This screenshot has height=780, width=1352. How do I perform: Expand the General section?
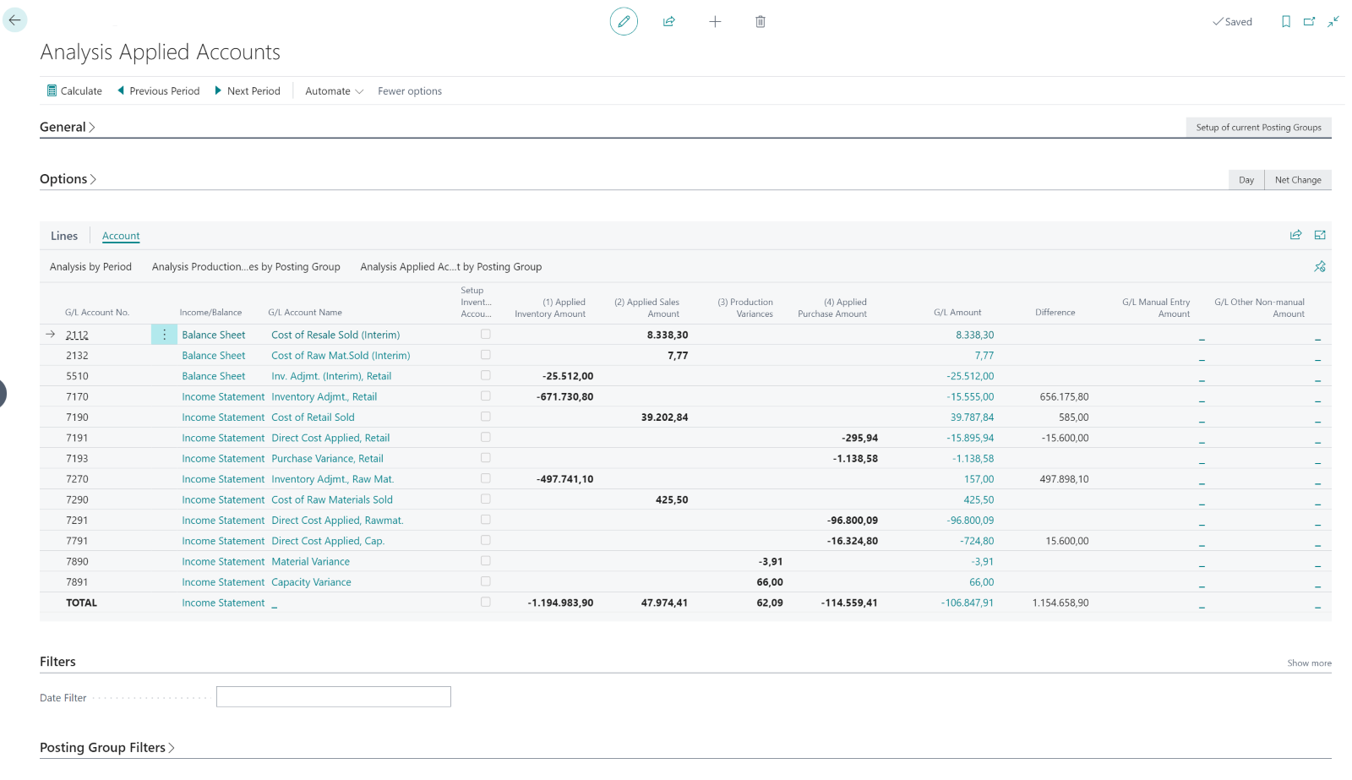click(67, 127)
